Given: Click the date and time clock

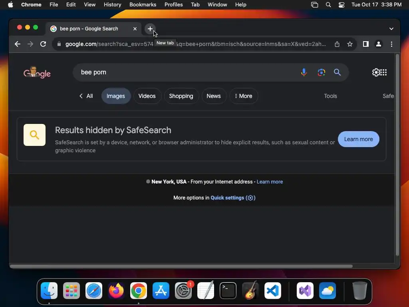Looking at the screenshot, I should pos(376,5).
